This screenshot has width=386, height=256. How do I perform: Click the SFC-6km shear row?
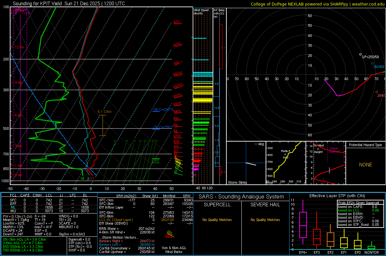146,213
